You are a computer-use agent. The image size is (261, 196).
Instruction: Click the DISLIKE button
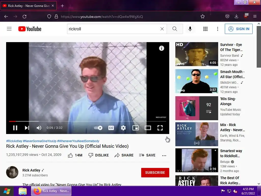(98, 155)
